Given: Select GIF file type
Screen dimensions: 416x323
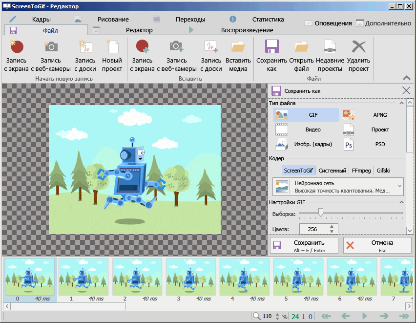Looking at the screenshot, I should pos(306,115).
